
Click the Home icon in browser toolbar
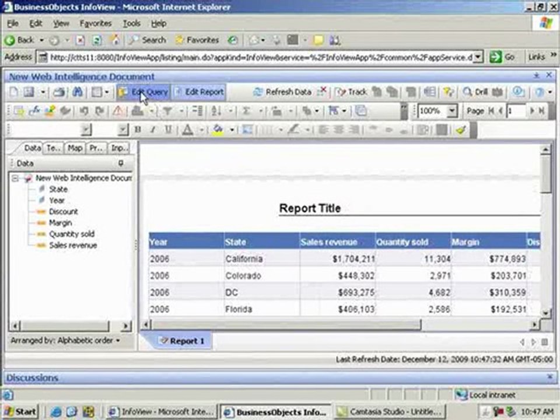point(115,40)
